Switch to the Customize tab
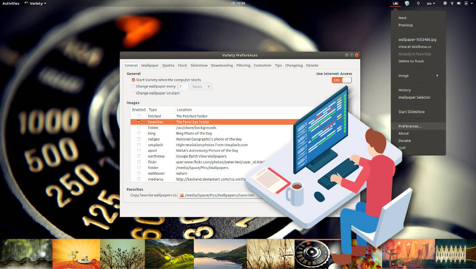Screen dimensions: 476x269 (262, 65)
